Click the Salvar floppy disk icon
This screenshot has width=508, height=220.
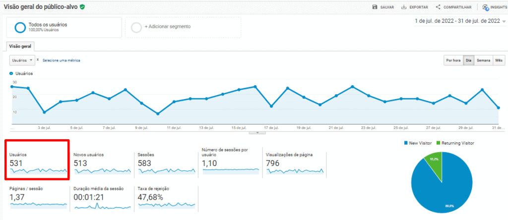click(x=375, y=7)
